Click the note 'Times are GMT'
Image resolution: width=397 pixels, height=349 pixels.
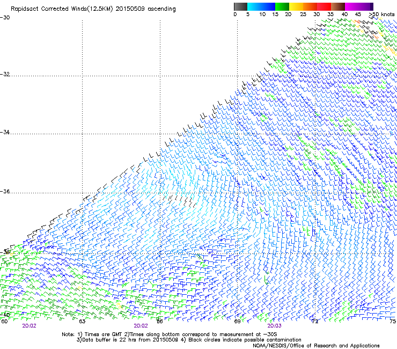(103, 335)
